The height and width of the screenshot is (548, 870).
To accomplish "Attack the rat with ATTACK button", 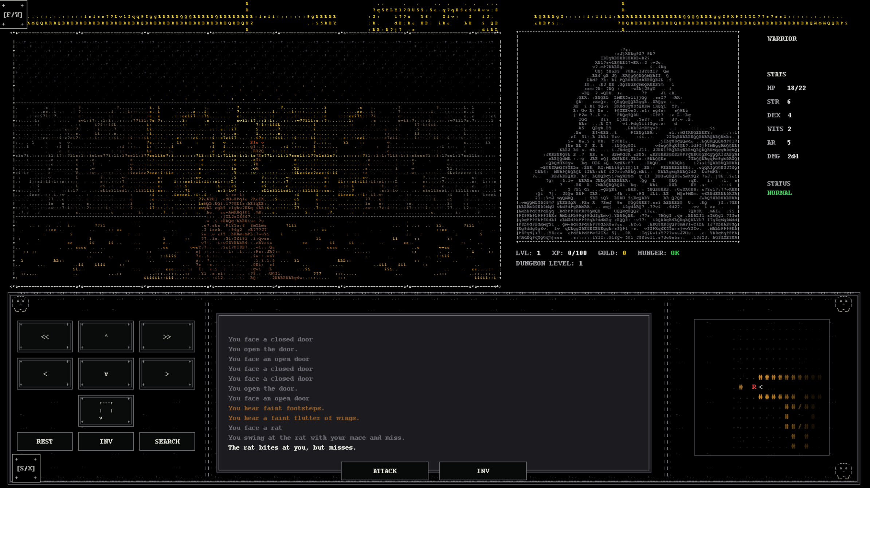I will coord(384,471).
